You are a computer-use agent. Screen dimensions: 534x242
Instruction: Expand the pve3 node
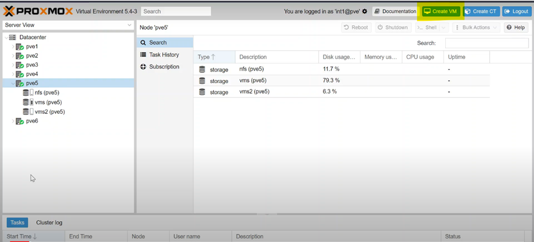pyautogui.click(x=13, y=65)
